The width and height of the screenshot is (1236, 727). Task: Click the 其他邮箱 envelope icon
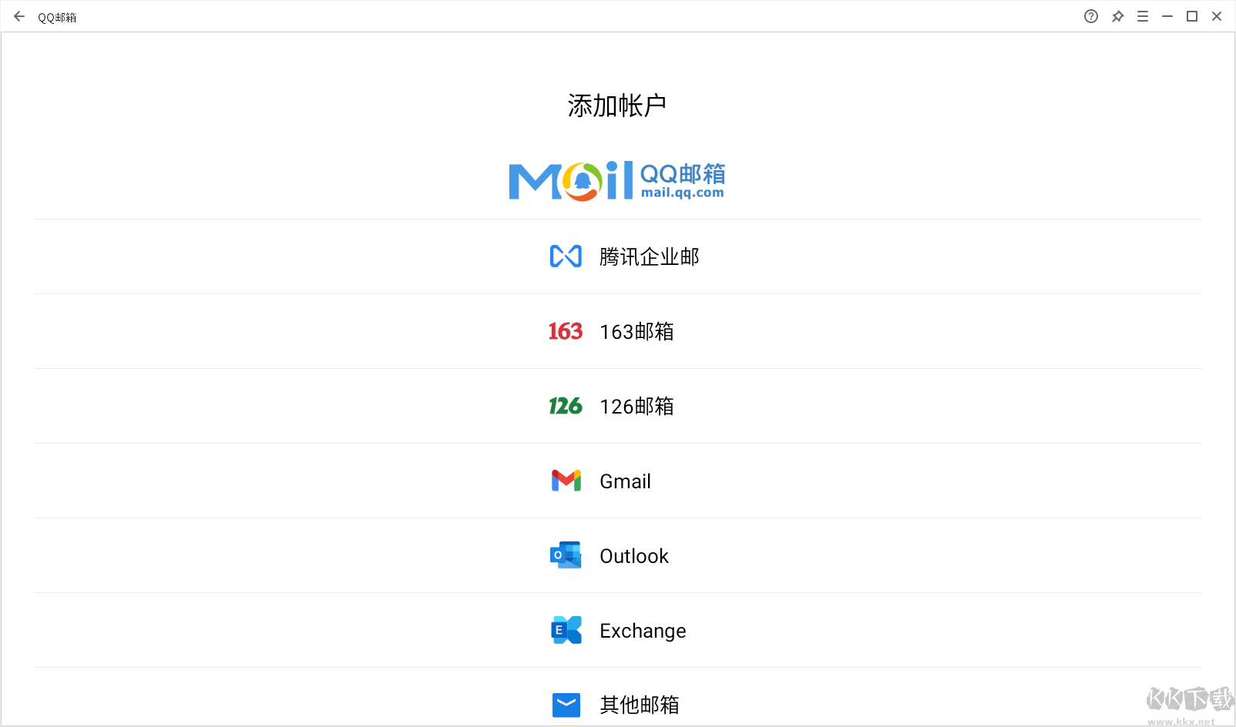566,705
